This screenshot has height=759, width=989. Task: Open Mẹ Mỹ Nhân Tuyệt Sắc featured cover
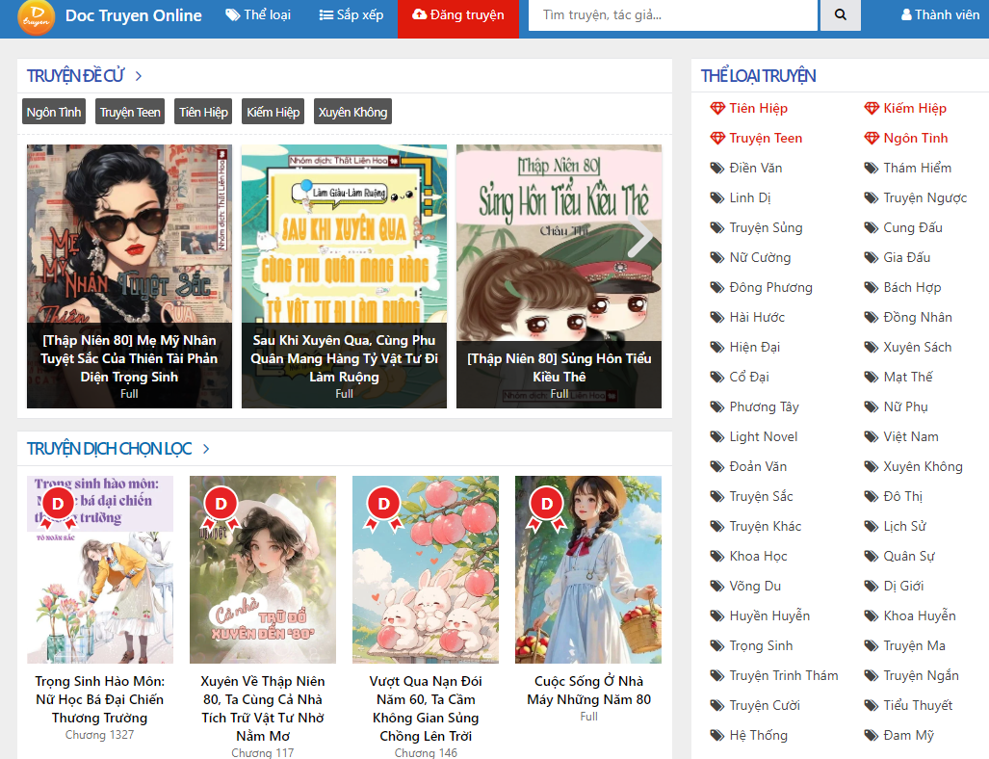pyautogui.click(x=129, y=276)
